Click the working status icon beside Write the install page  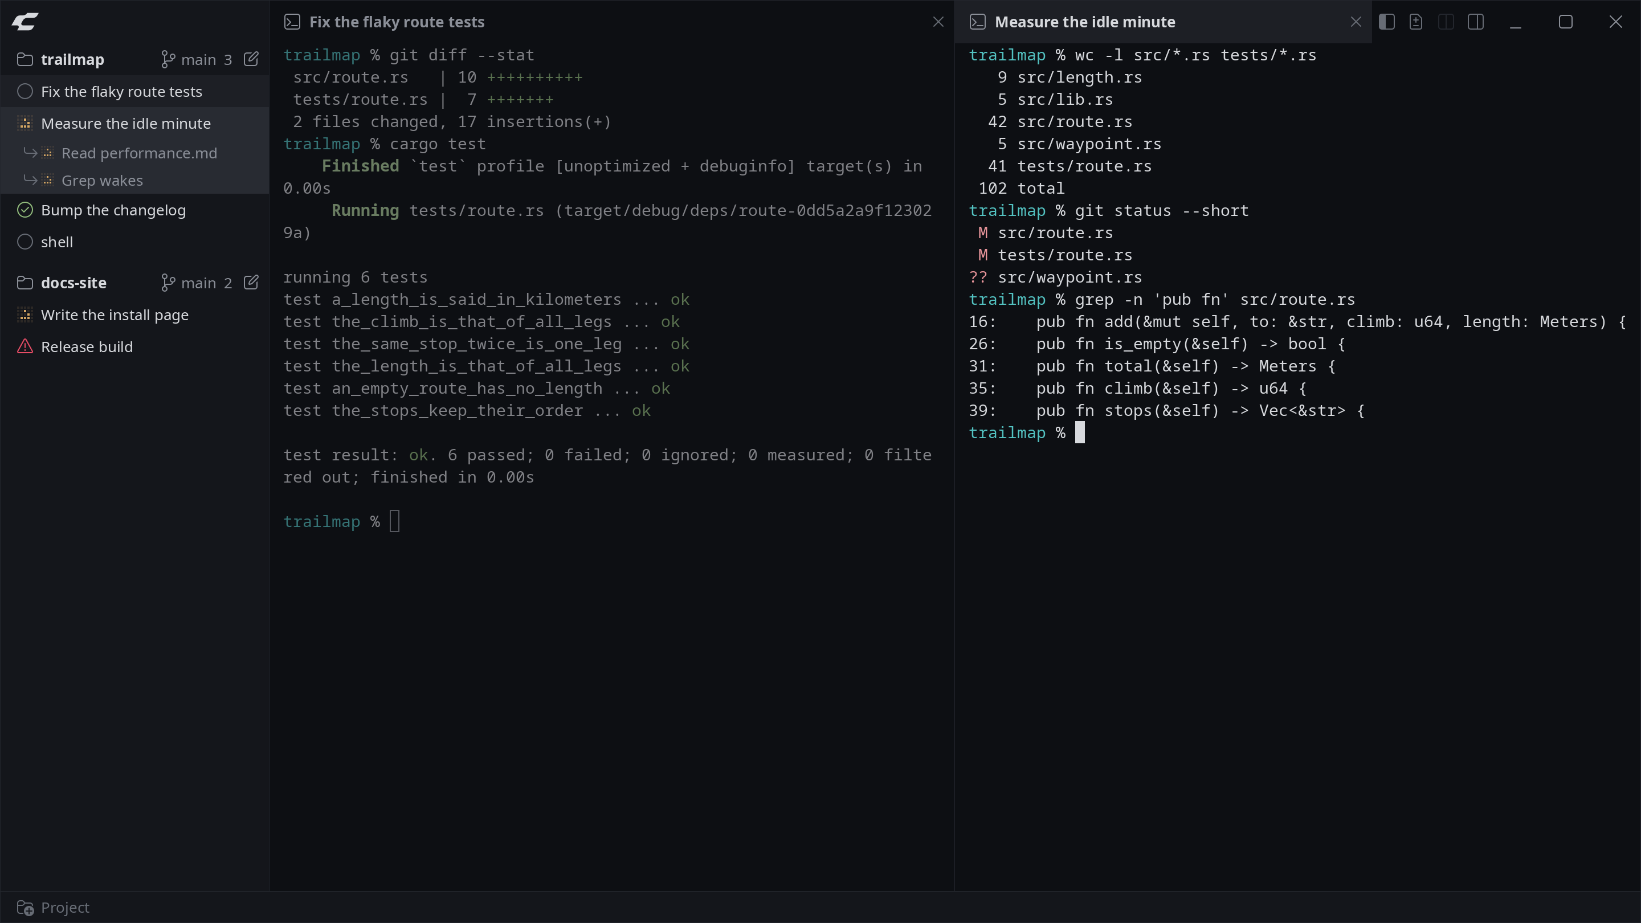25,315
